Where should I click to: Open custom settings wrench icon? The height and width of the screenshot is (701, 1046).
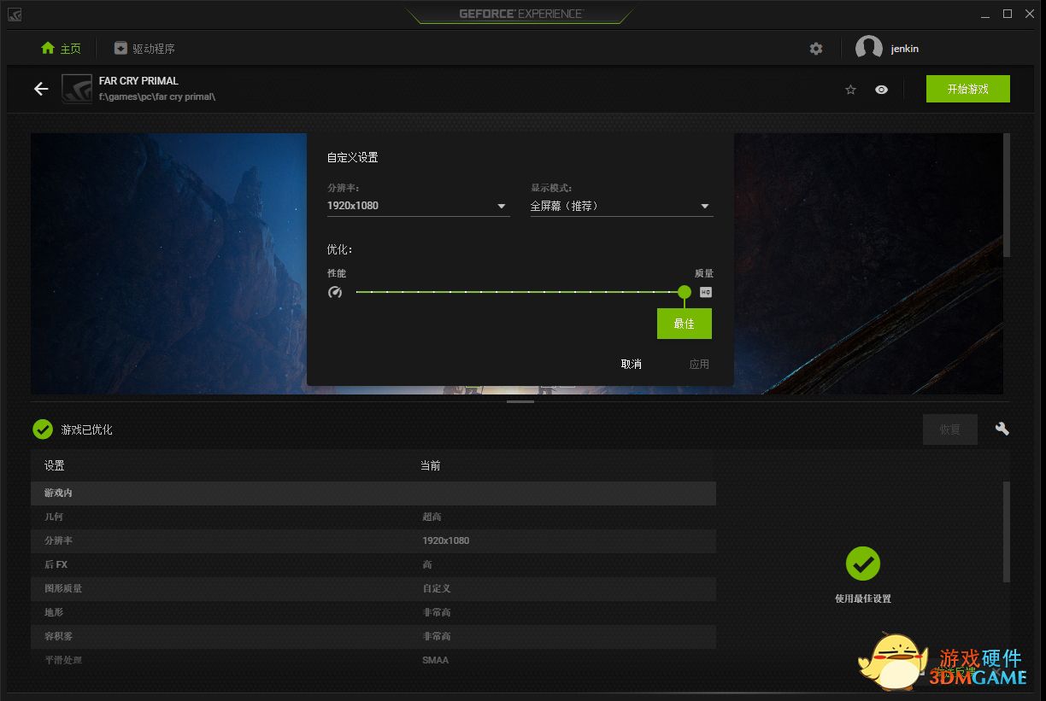tap(1002, 429)
